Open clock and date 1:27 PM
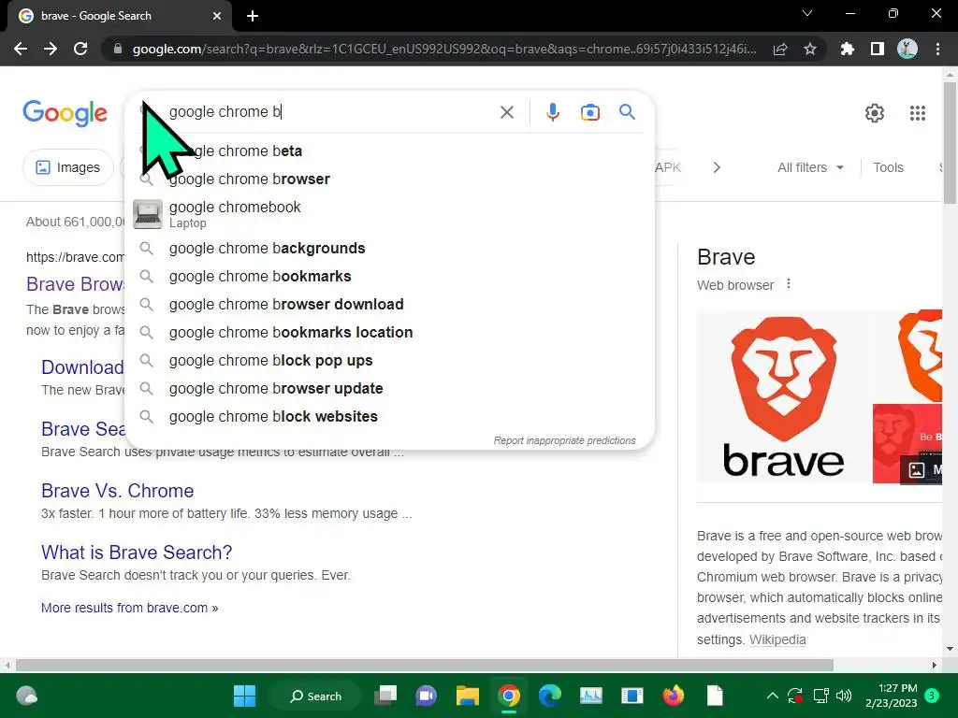The width and height of the screenshot is (958, 718). click(892, 696)
